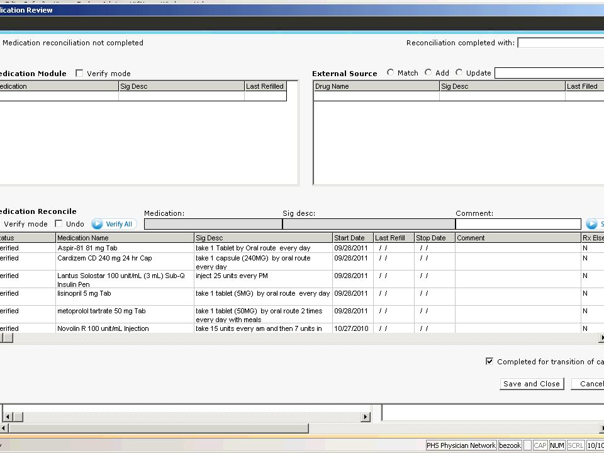Click the Last Filled column header
Screen dimensions: 604x453
coord(584,86)
